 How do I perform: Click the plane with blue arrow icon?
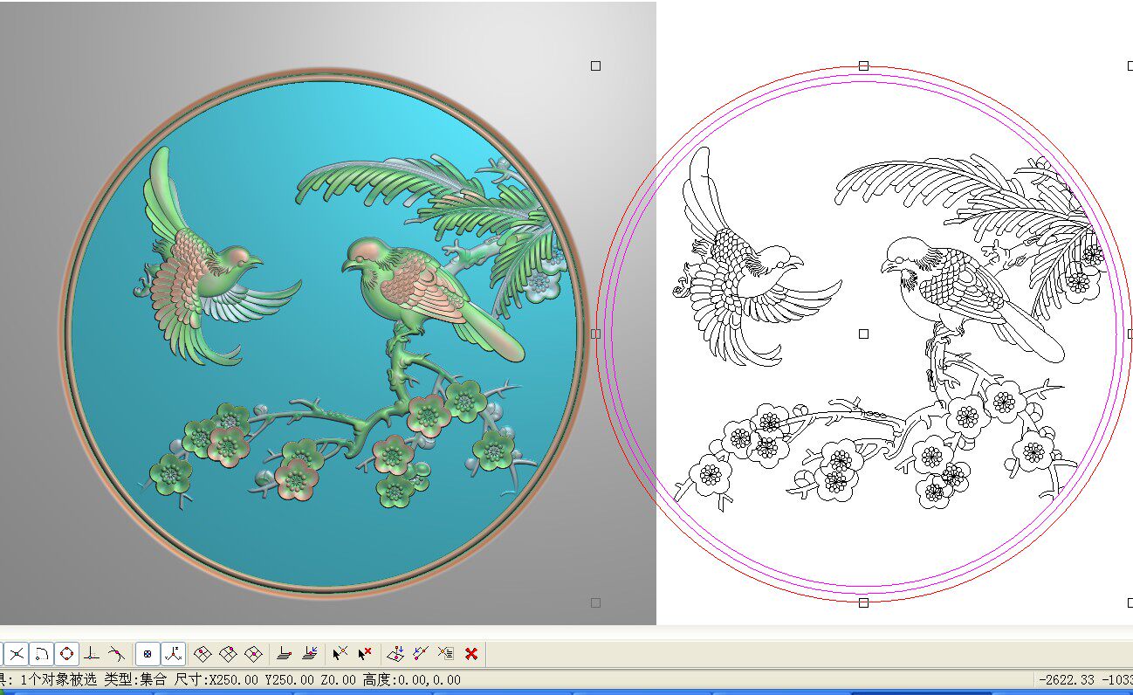point(309,653)
